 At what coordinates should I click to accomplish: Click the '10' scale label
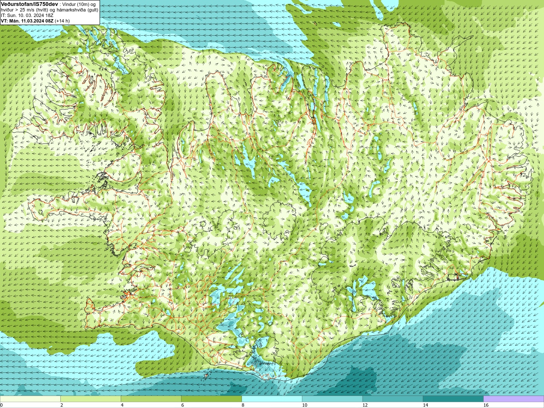pyautogui.click(x=305, y=405)
